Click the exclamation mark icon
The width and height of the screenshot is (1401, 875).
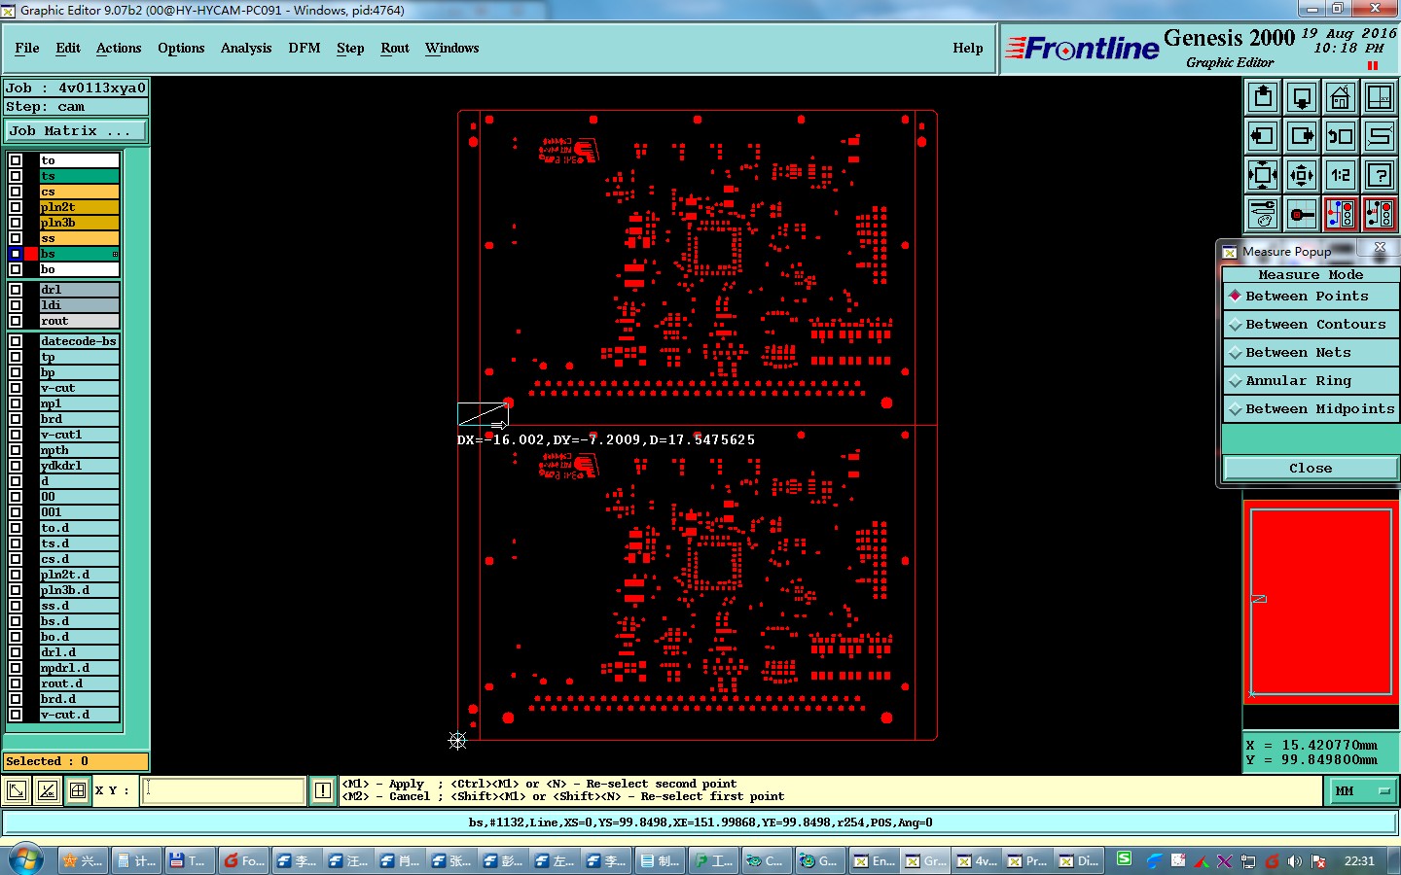[x=323, y=790]
